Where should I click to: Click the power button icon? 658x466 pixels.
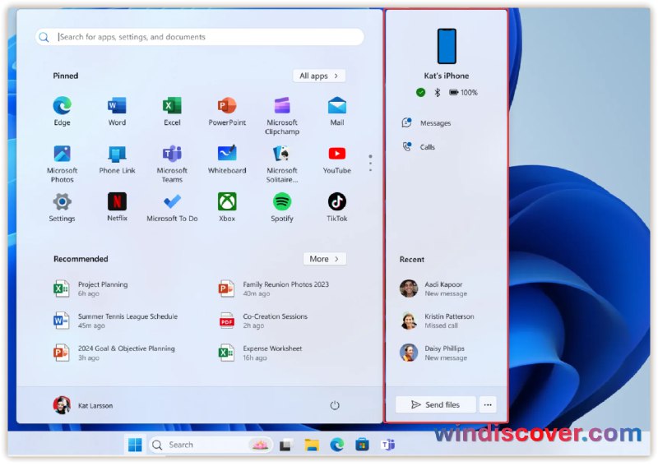[335, 406]
